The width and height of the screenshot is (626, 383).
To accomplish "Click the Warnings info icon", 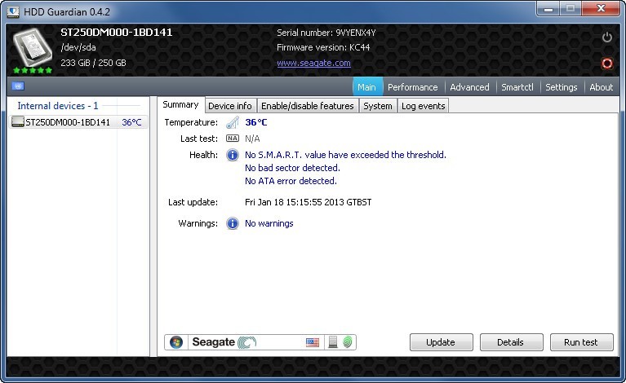I will click(233, 223).
